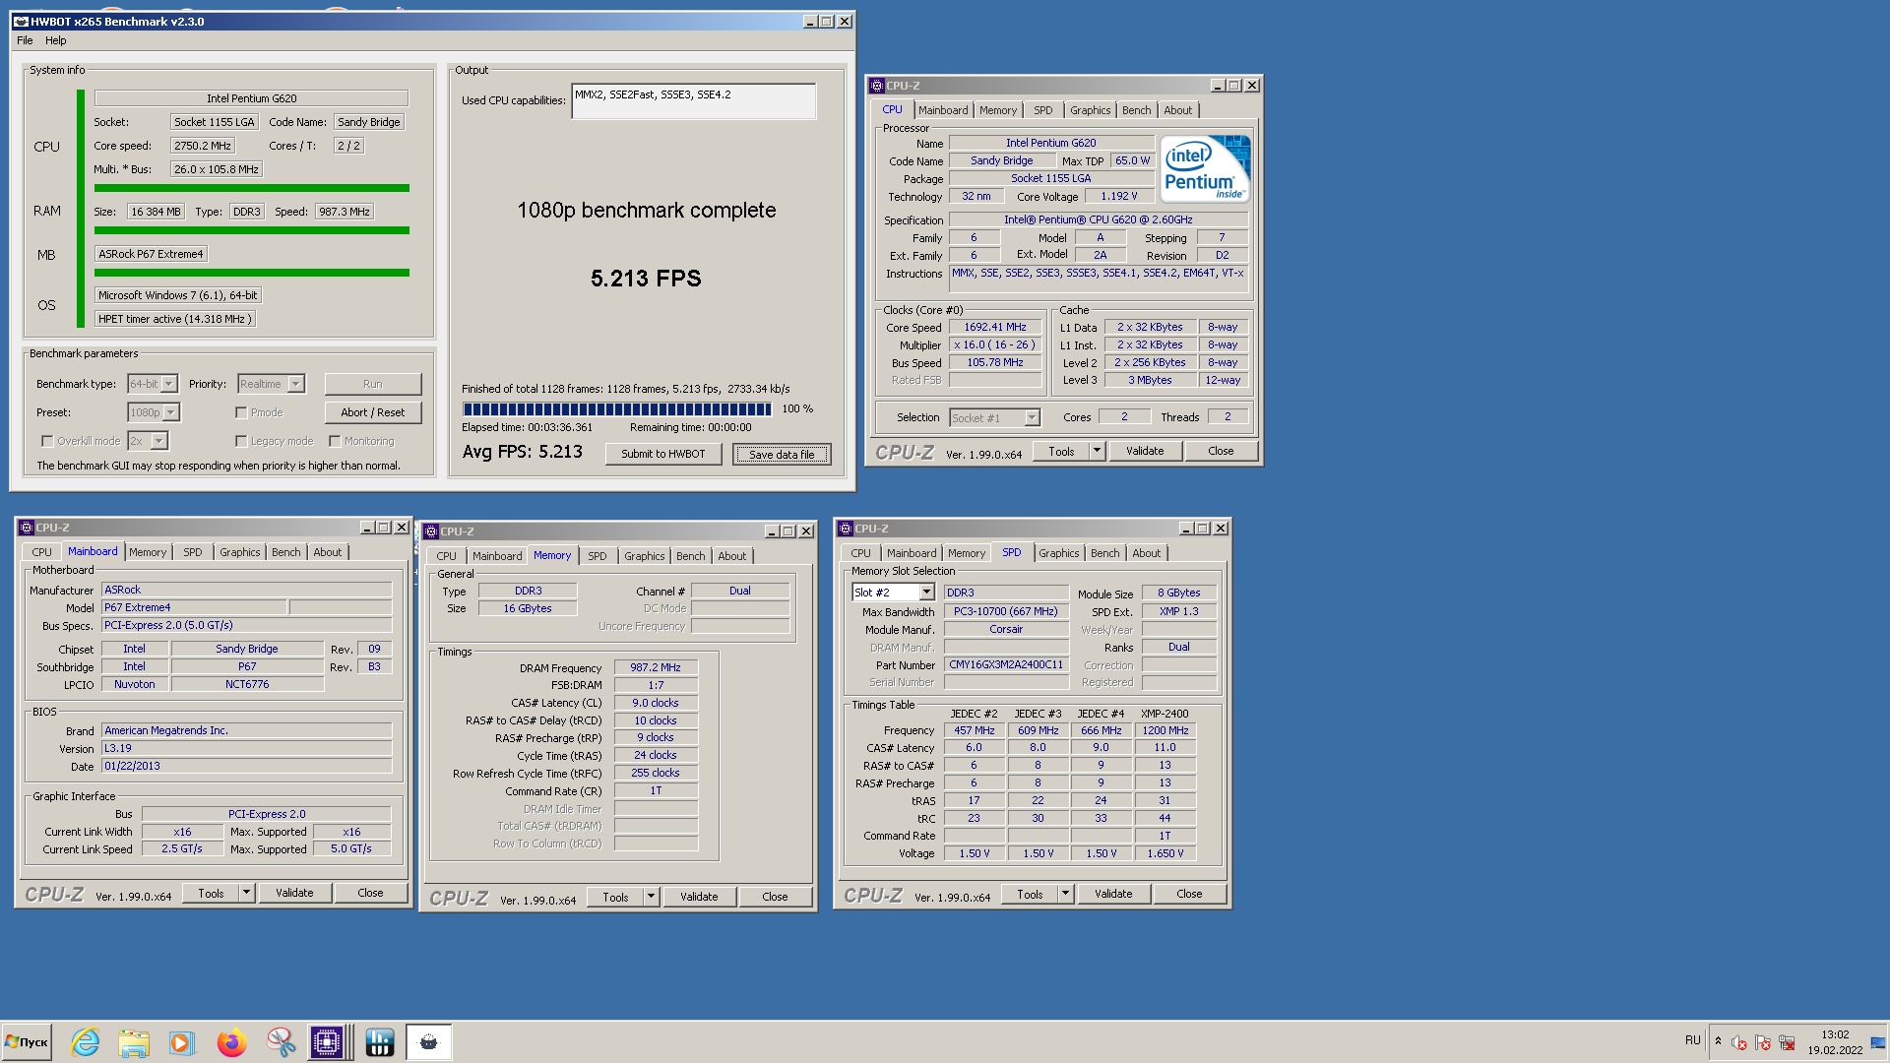
Task: Click the Save data file button
Action: [x=782, y=454]
